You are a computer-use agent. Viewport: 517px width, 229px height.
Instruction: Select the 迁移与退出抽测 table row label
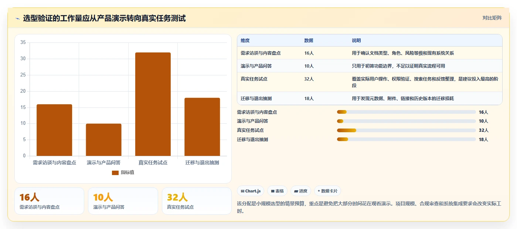pyautogui.click(x=256, y=99)
